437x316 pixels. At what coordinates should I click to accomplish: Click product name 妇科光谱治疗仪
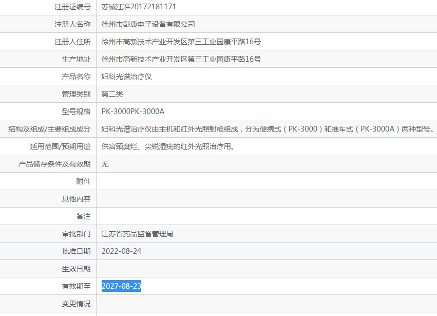(x=126, y=77)
